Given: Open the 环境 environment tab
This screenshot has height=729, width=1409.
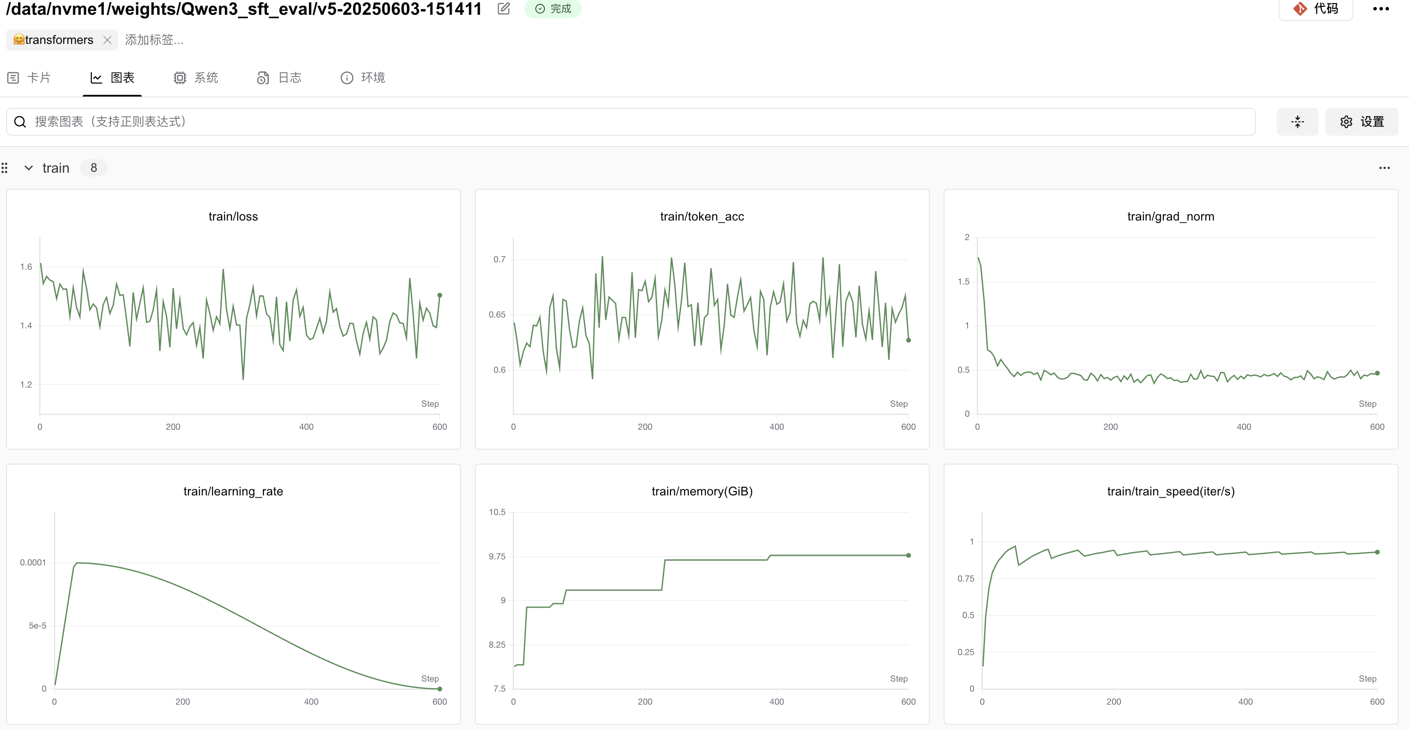Looking at the screenshot, I should [363, 78].
